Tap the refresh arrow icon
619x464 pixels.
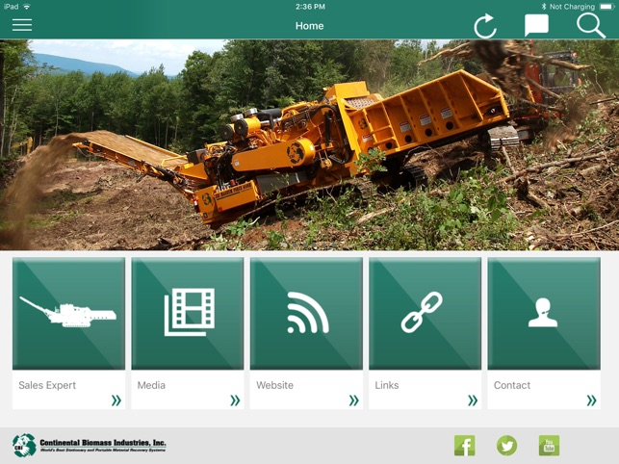tap(485, 26)
